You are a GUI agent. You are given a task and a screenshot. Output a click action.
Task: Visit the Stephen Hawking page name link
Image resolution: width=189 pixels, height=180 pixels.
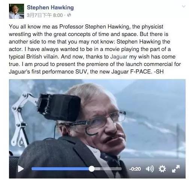(x=50, y=7)
